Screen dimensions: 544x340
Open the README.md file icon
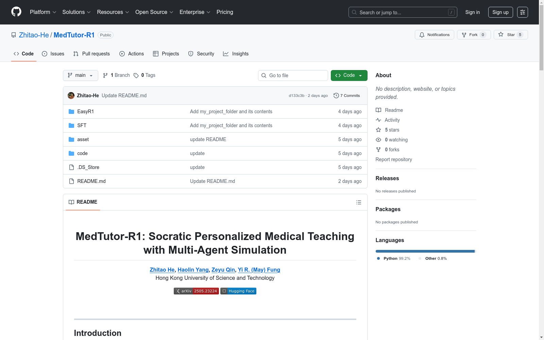coord(71,181)
